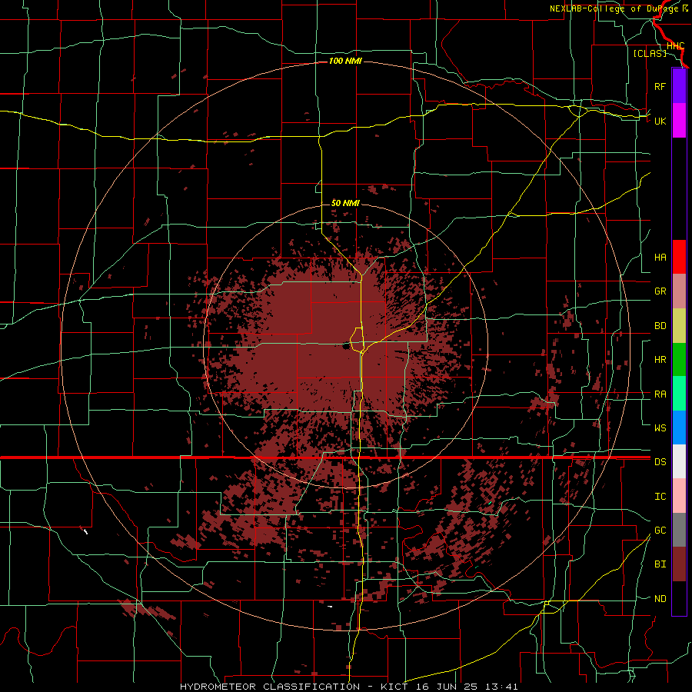Click the [CLAS] label

(x=650, y=53)
